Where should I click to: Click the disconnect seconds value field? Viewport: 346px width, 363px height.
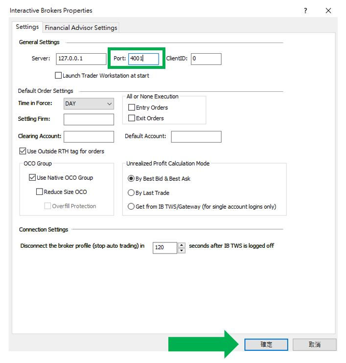click(165, 248)
